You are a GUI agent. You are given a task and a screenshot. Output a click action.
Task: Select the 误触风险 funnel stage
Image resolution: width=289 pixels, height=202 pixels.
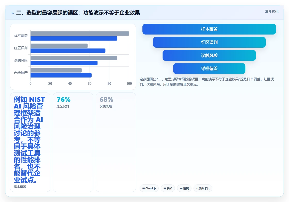[209, 55]
